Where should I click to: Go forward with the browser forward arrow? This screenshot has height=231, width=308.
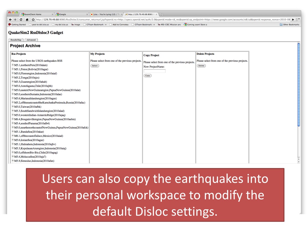15,20
